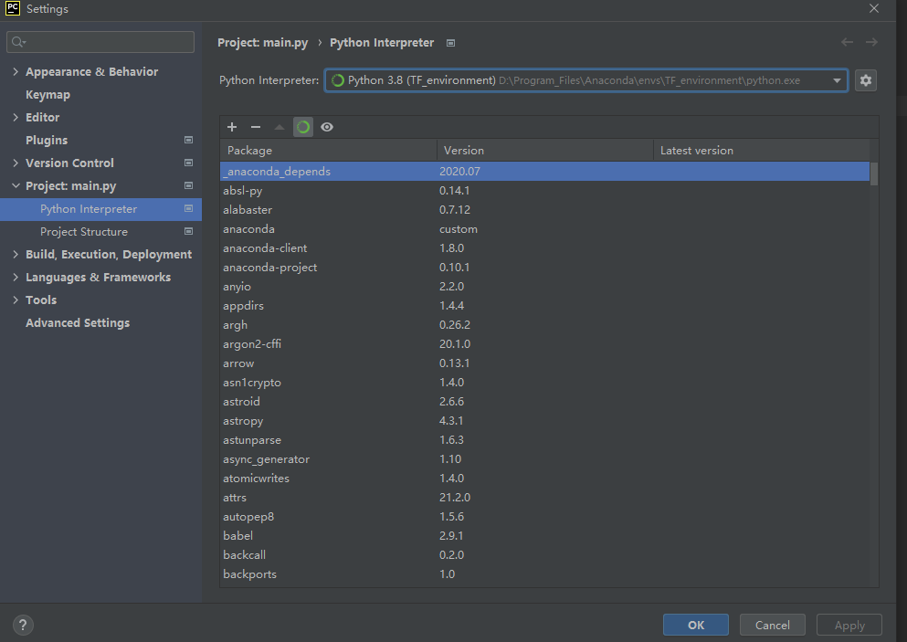Click the forward navigation arrow

click(x=871, y=42)
